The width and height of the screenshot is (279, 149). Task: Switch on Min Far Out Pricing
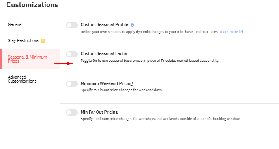pos(72,112)
